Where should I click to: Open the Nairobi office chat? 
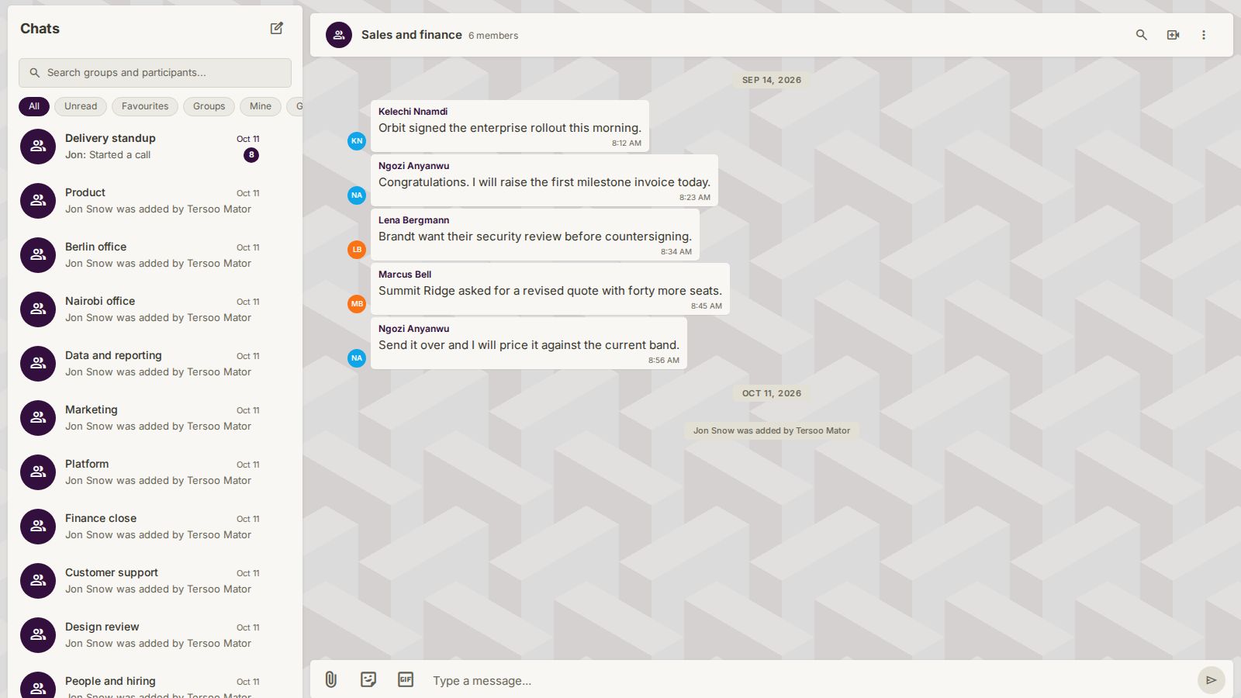click(x=155, y=309)
